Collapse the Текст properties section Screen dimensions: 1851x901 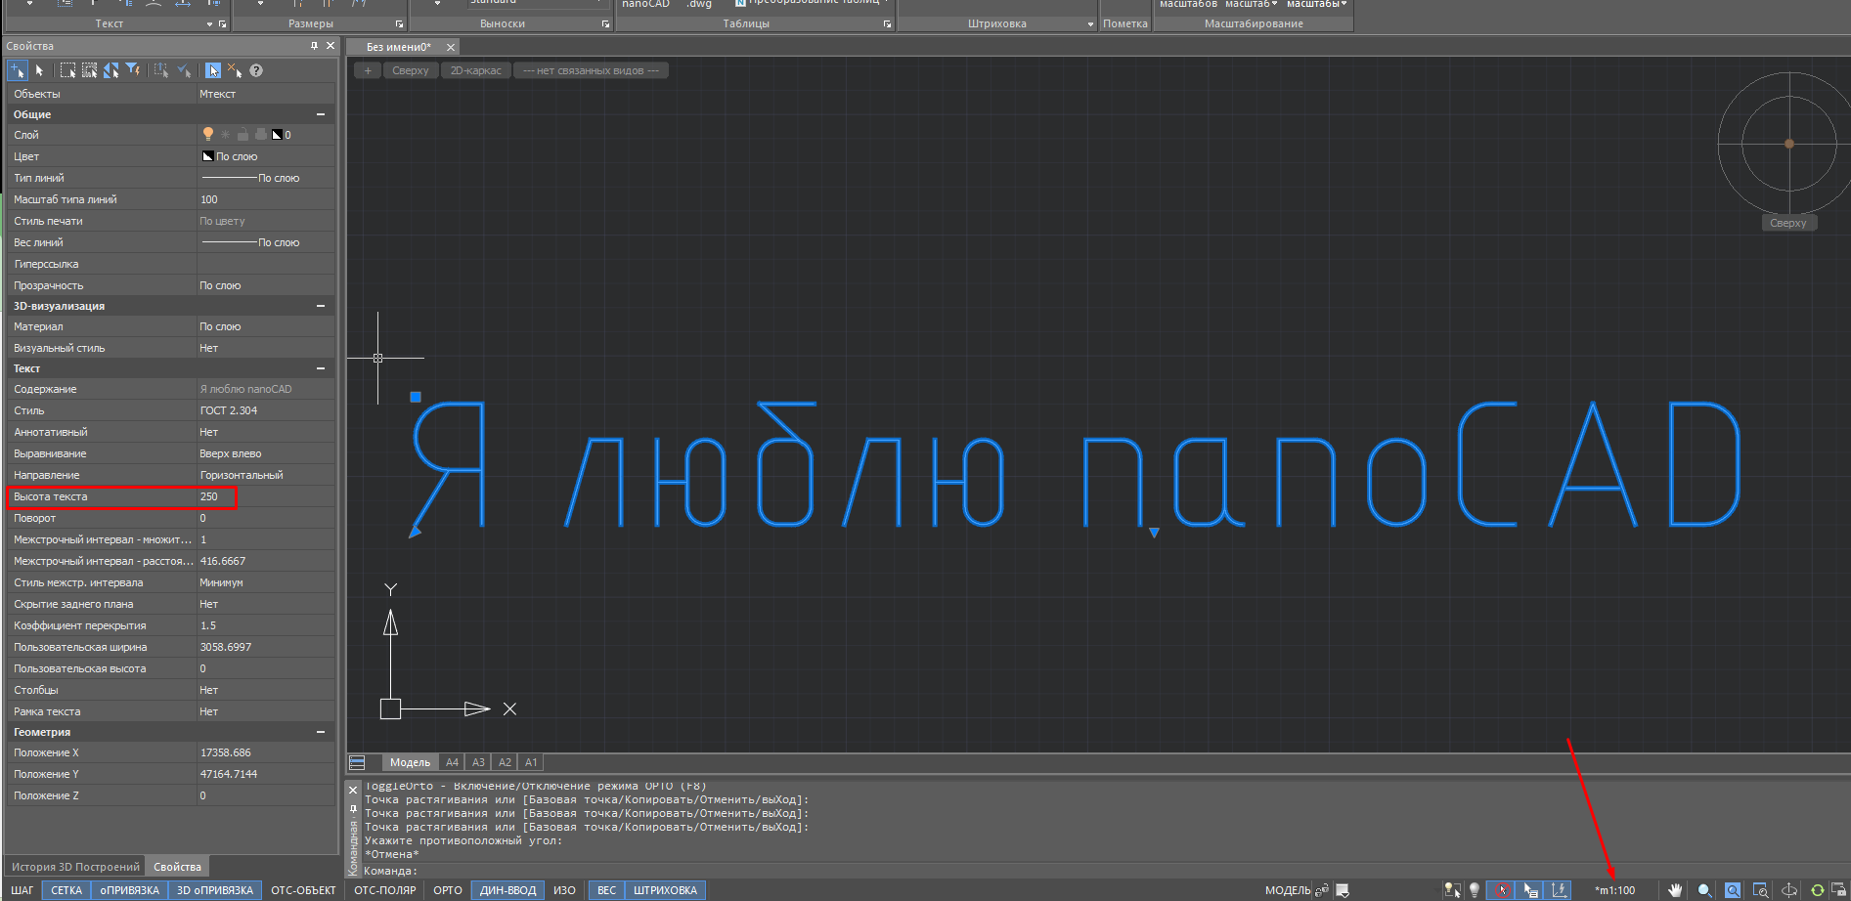pos(321,368)
